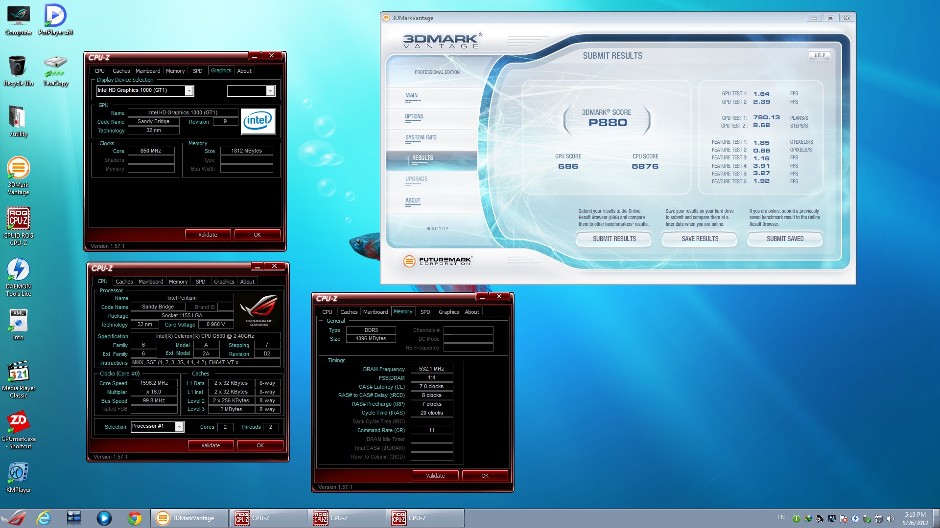The image size is (940, 528).
Task: Switch to SPD tab in Memory CPU-Z window
Action: tap(425, 312)
